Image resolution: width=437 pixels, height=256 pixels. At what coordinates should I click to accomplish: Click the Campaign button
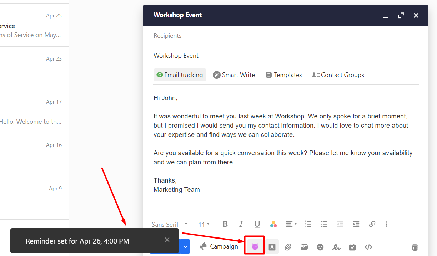click(218, 246)
